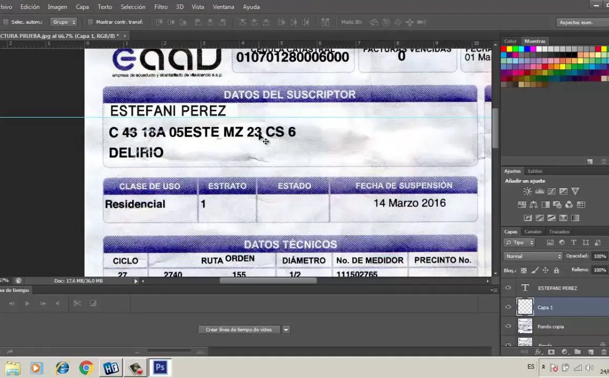
Task: Enable the Selec. autom. checkbox
Action: (6, 22)
